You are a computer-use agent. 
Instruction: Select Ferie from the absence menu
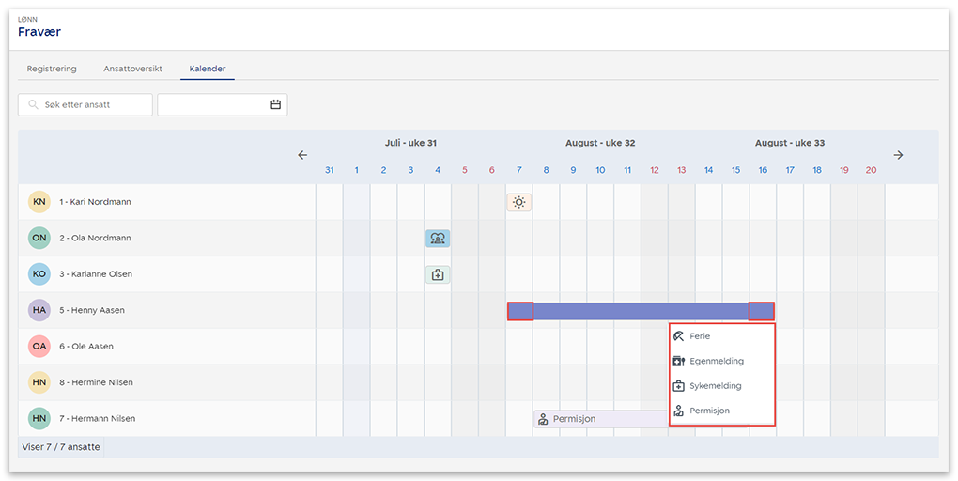coord(700,336)
